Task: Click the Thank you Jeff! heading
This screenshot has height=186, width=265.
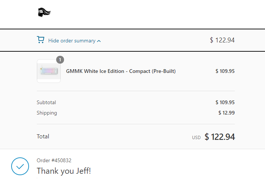Action: coord(64,171)
